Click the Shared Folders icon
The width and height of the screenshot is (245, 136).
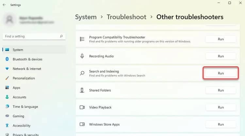click(x=82, y=90)
